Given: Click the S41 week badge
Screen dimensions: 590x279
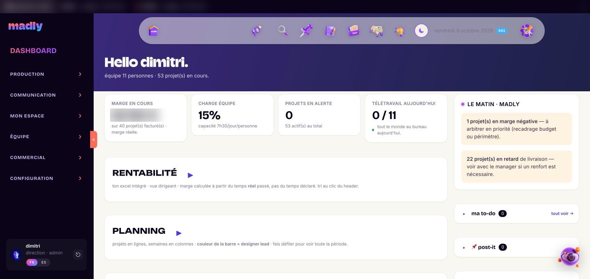Looking at the screenshot, I should pos(502,30).
